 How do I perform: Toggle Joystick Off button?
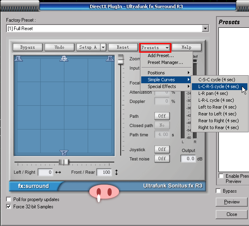pos(162,149)
